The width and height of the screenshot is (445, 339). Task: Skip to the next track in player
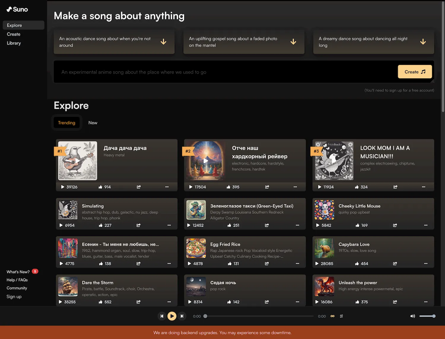tap(182, 316)
